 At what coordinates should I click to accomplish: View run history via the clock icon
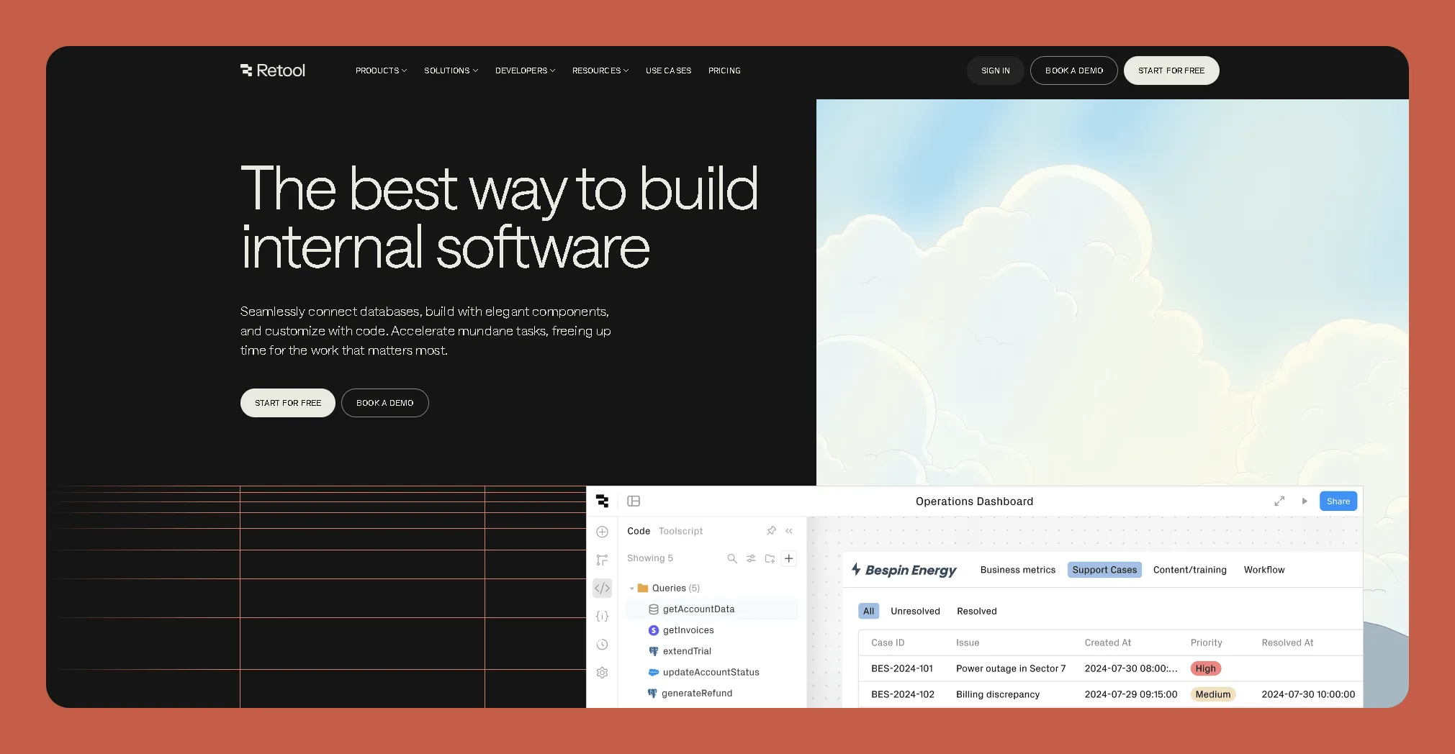pos(602,645)
